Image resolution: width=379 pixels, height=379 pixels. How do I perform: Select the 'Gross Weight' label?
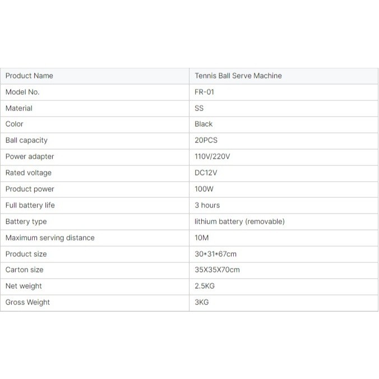click(x=27, y=302)
